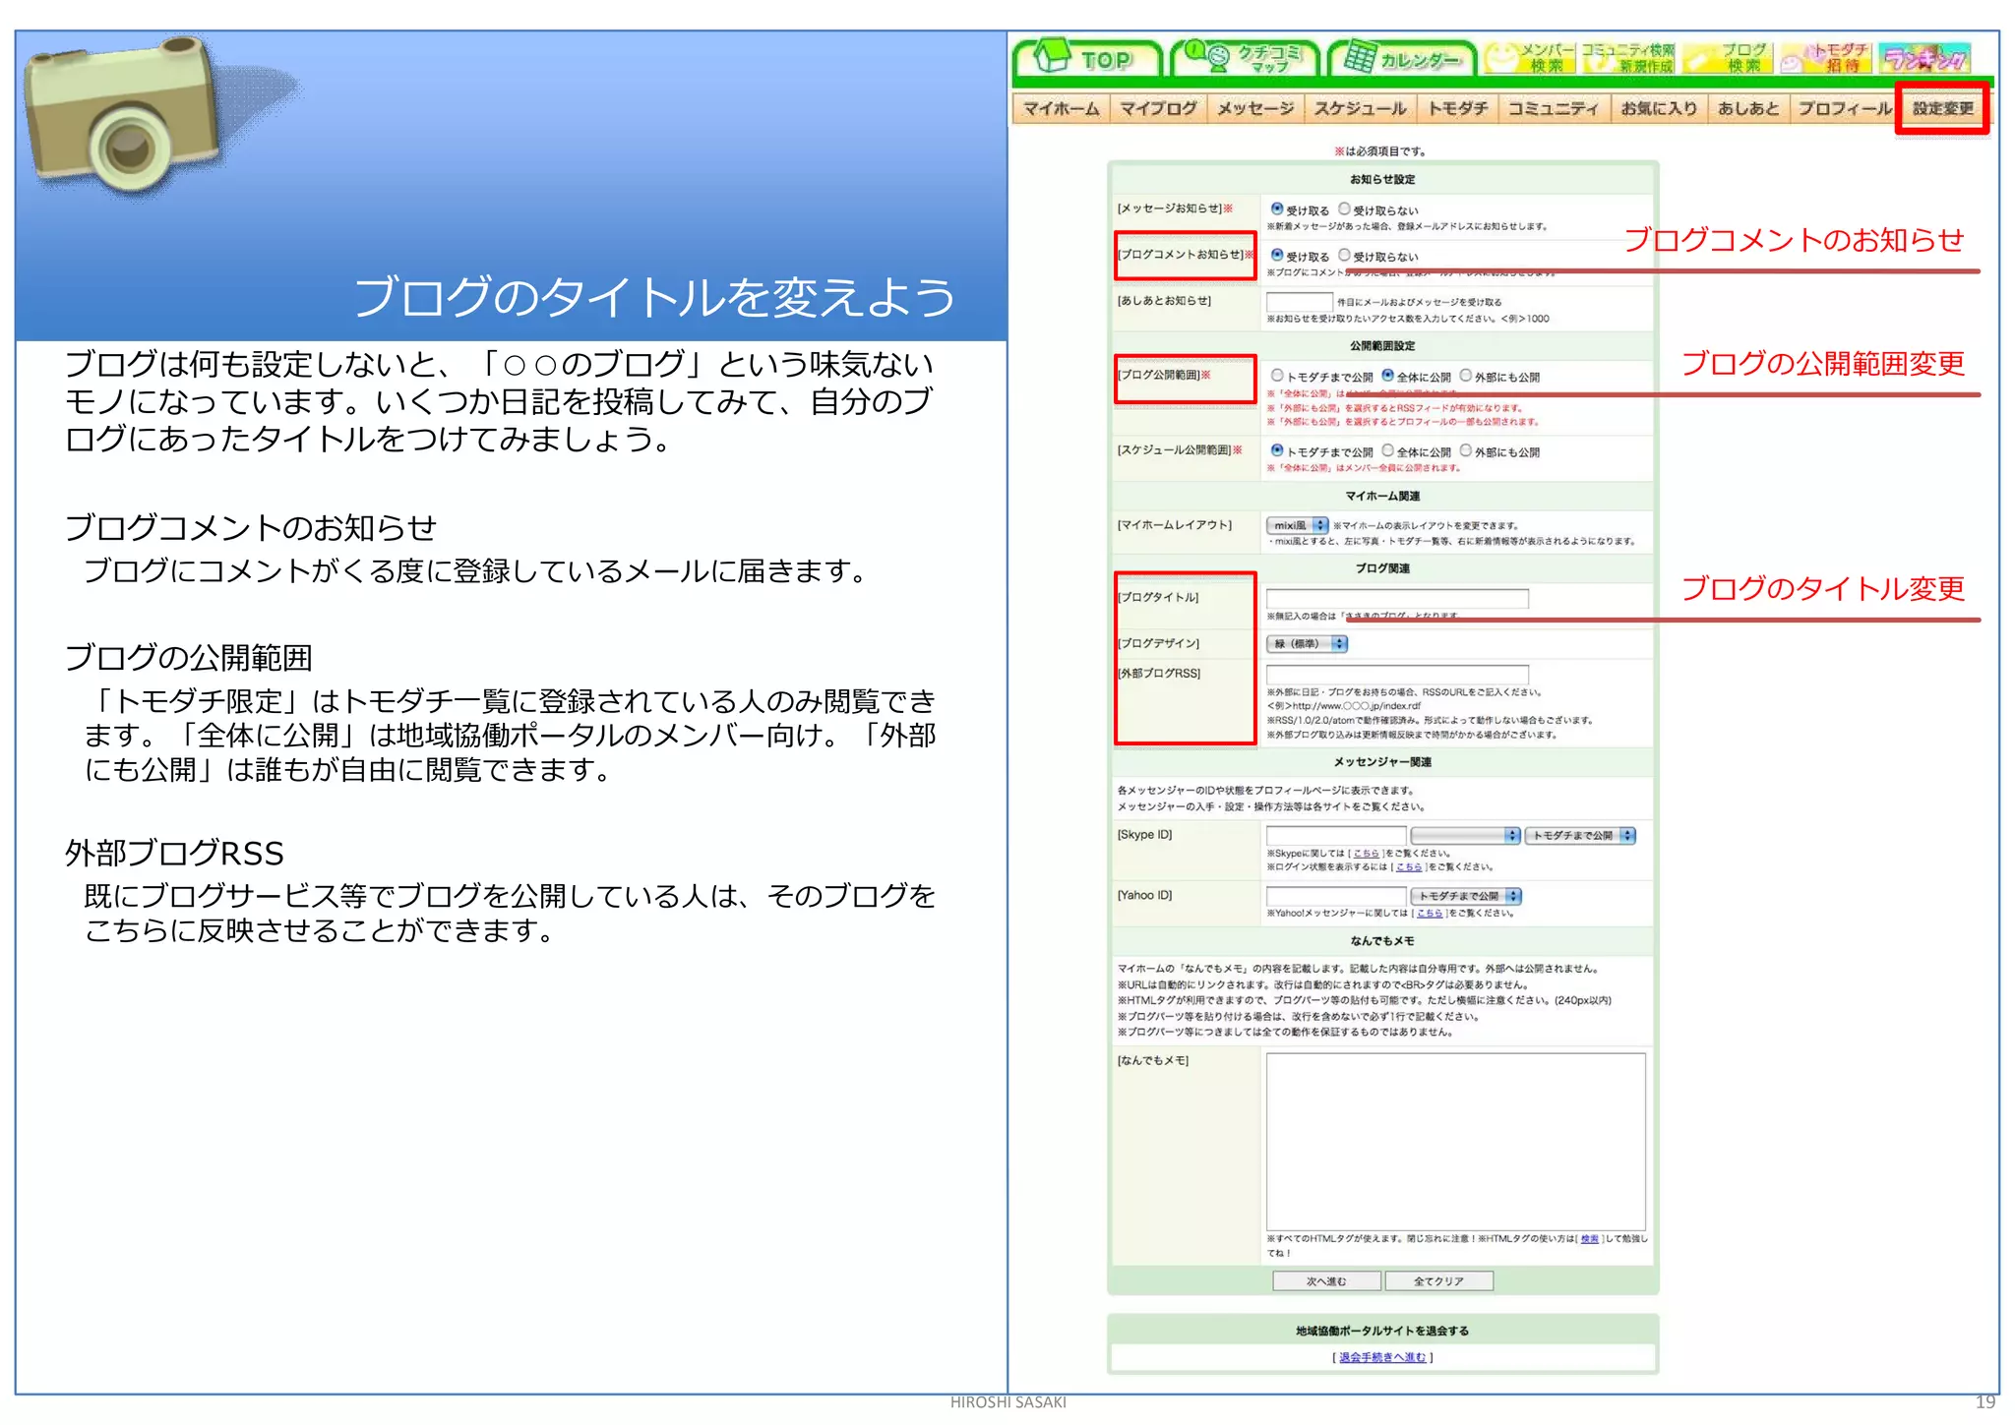Open the empty Skype status dropdown
2015x1425 pixels.
click(1466, 835)
